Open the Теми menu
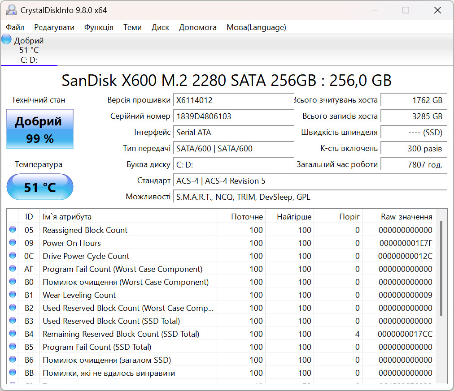Image resolution: width=454 pixels, height=391 pixels. click(132, 27)
